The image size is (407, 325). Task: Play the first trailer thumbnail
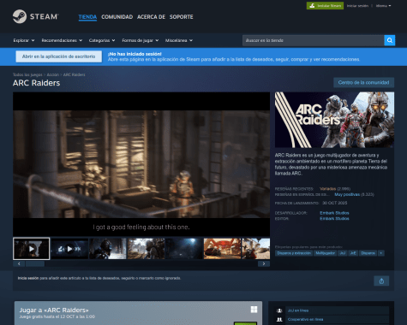coord(32,249)
